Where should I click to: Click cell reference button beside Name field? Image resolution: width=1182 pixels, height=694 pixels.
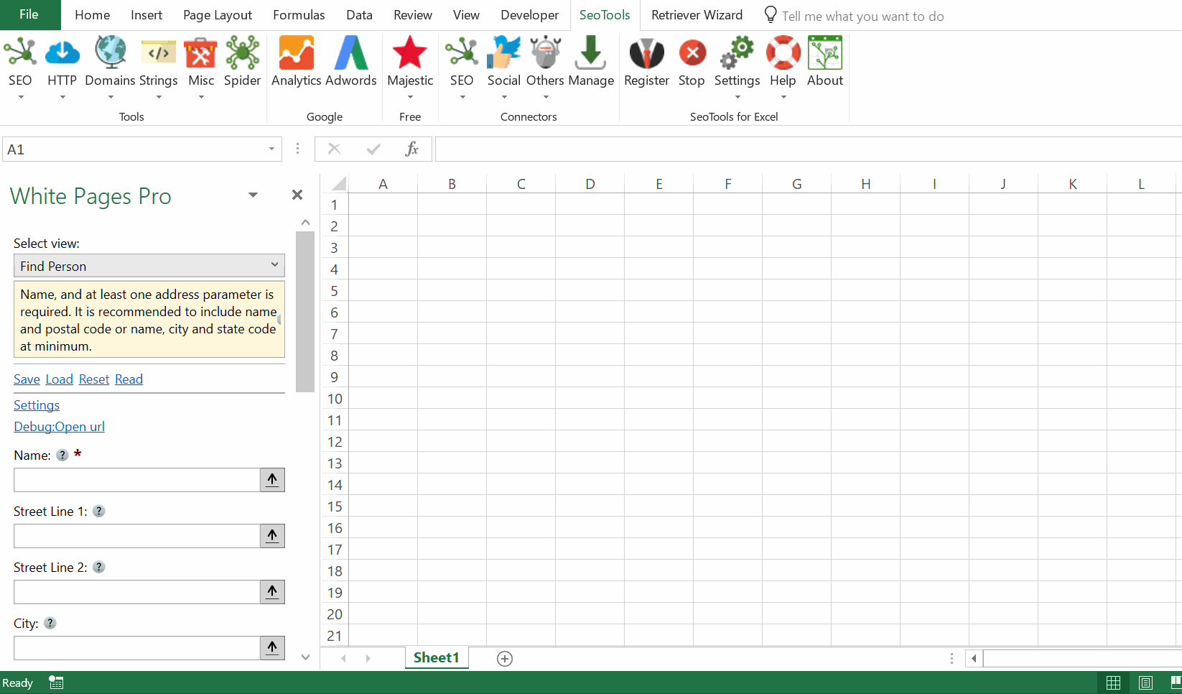click(x=272, y=480)
